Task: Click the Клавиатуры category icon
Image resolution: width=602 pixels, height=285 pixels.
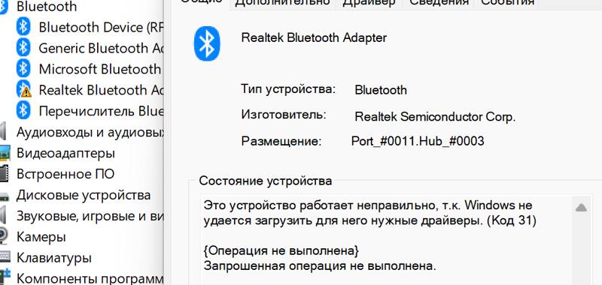Action: click(5, 257)
